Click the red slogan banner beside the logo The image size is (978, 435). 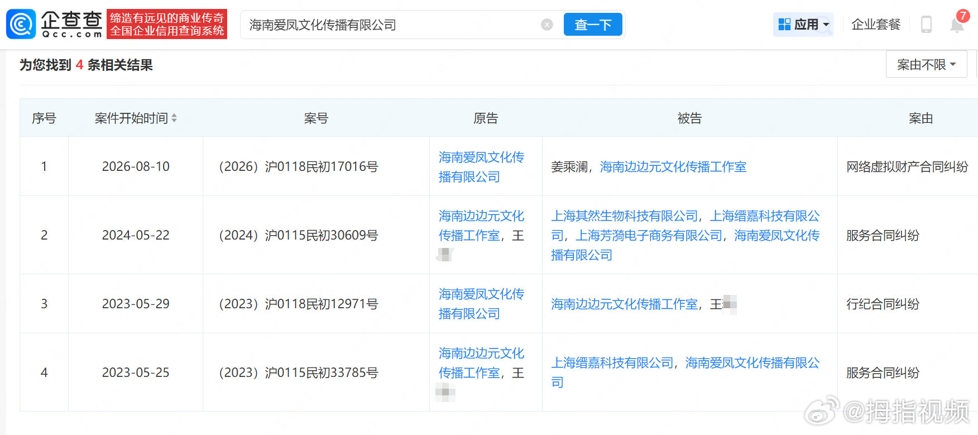coord(167,24)
